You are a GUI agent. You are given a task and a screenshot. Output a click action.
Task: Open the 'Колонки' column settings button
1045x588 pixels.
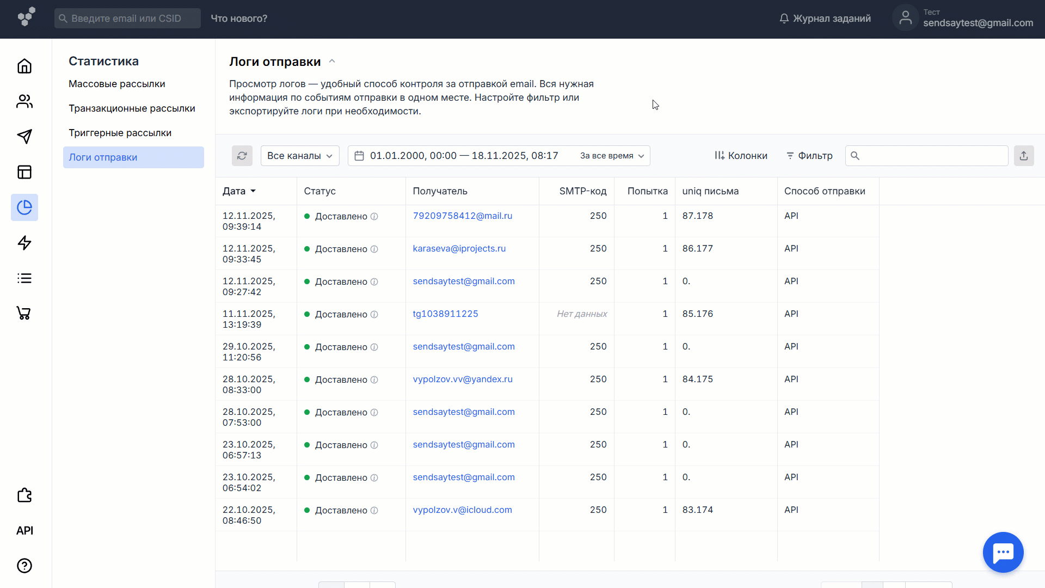[x=741, y=156]
